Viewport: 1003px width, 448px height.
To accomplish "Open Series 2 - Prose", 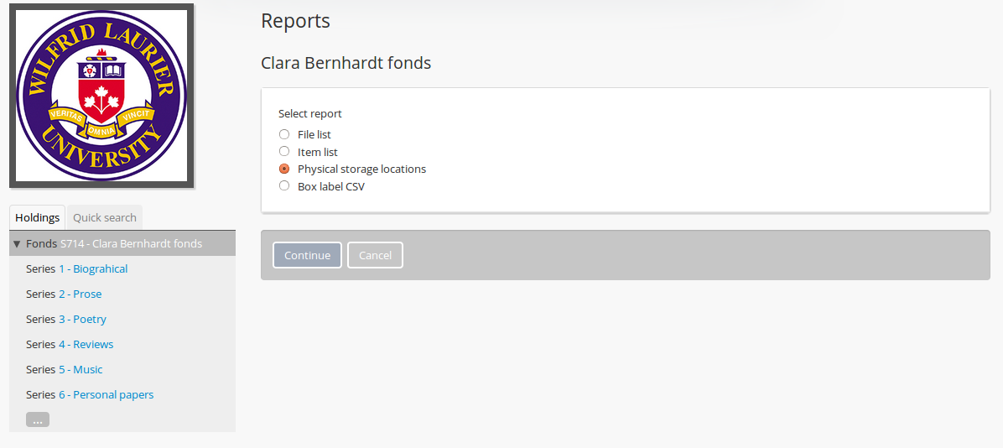I will 80,294.
